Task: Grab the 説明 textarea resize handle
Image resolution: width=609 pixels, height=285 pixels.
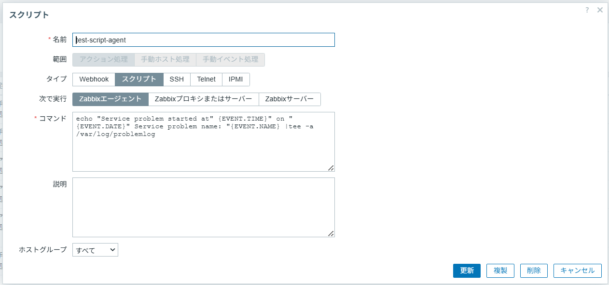Action: (x=331, y=233)
